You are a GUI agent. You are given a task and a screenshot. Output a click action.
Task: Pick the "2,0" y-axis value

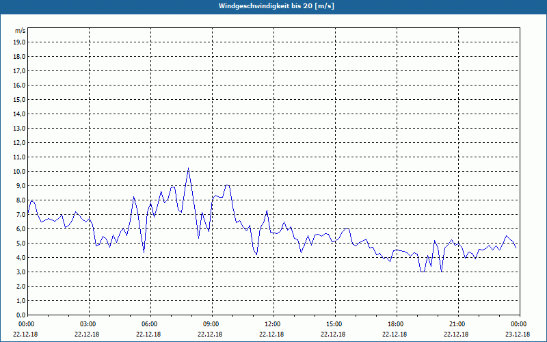click(x=21, y=287)
